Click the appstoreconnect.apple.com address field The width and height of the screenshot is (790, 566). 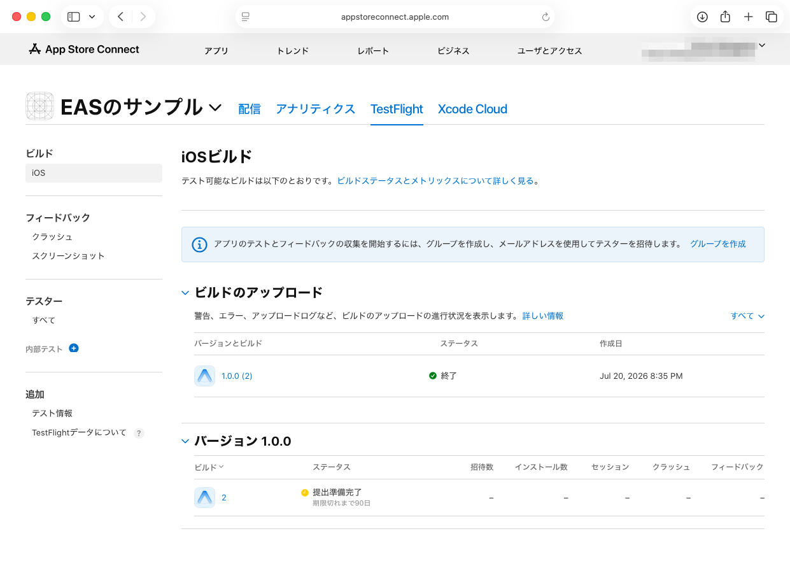point(395,17)
